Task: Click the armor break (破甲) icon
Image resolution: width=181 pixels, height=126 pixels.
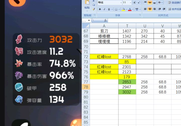Action: (19, 87)
